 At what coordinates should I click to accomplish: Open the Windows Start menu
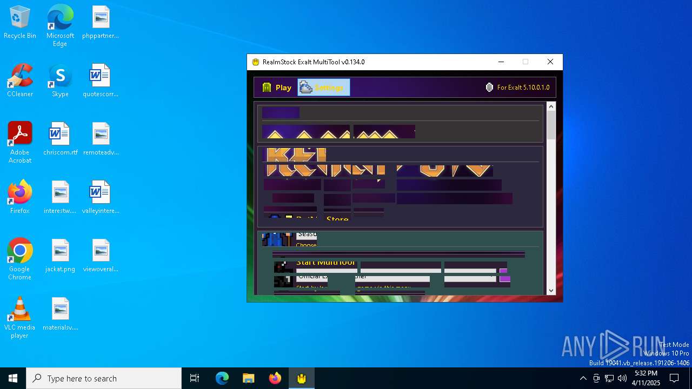13,378
